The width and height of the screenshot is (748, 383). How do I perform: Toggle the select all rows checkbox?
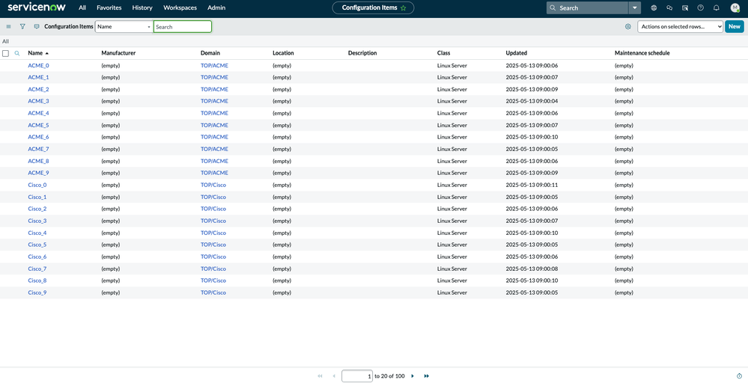point(6,53)
